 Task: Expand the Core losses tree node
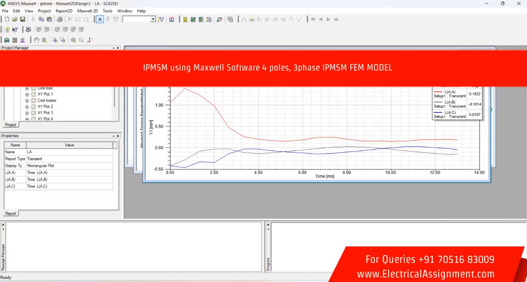pos(27,100)
